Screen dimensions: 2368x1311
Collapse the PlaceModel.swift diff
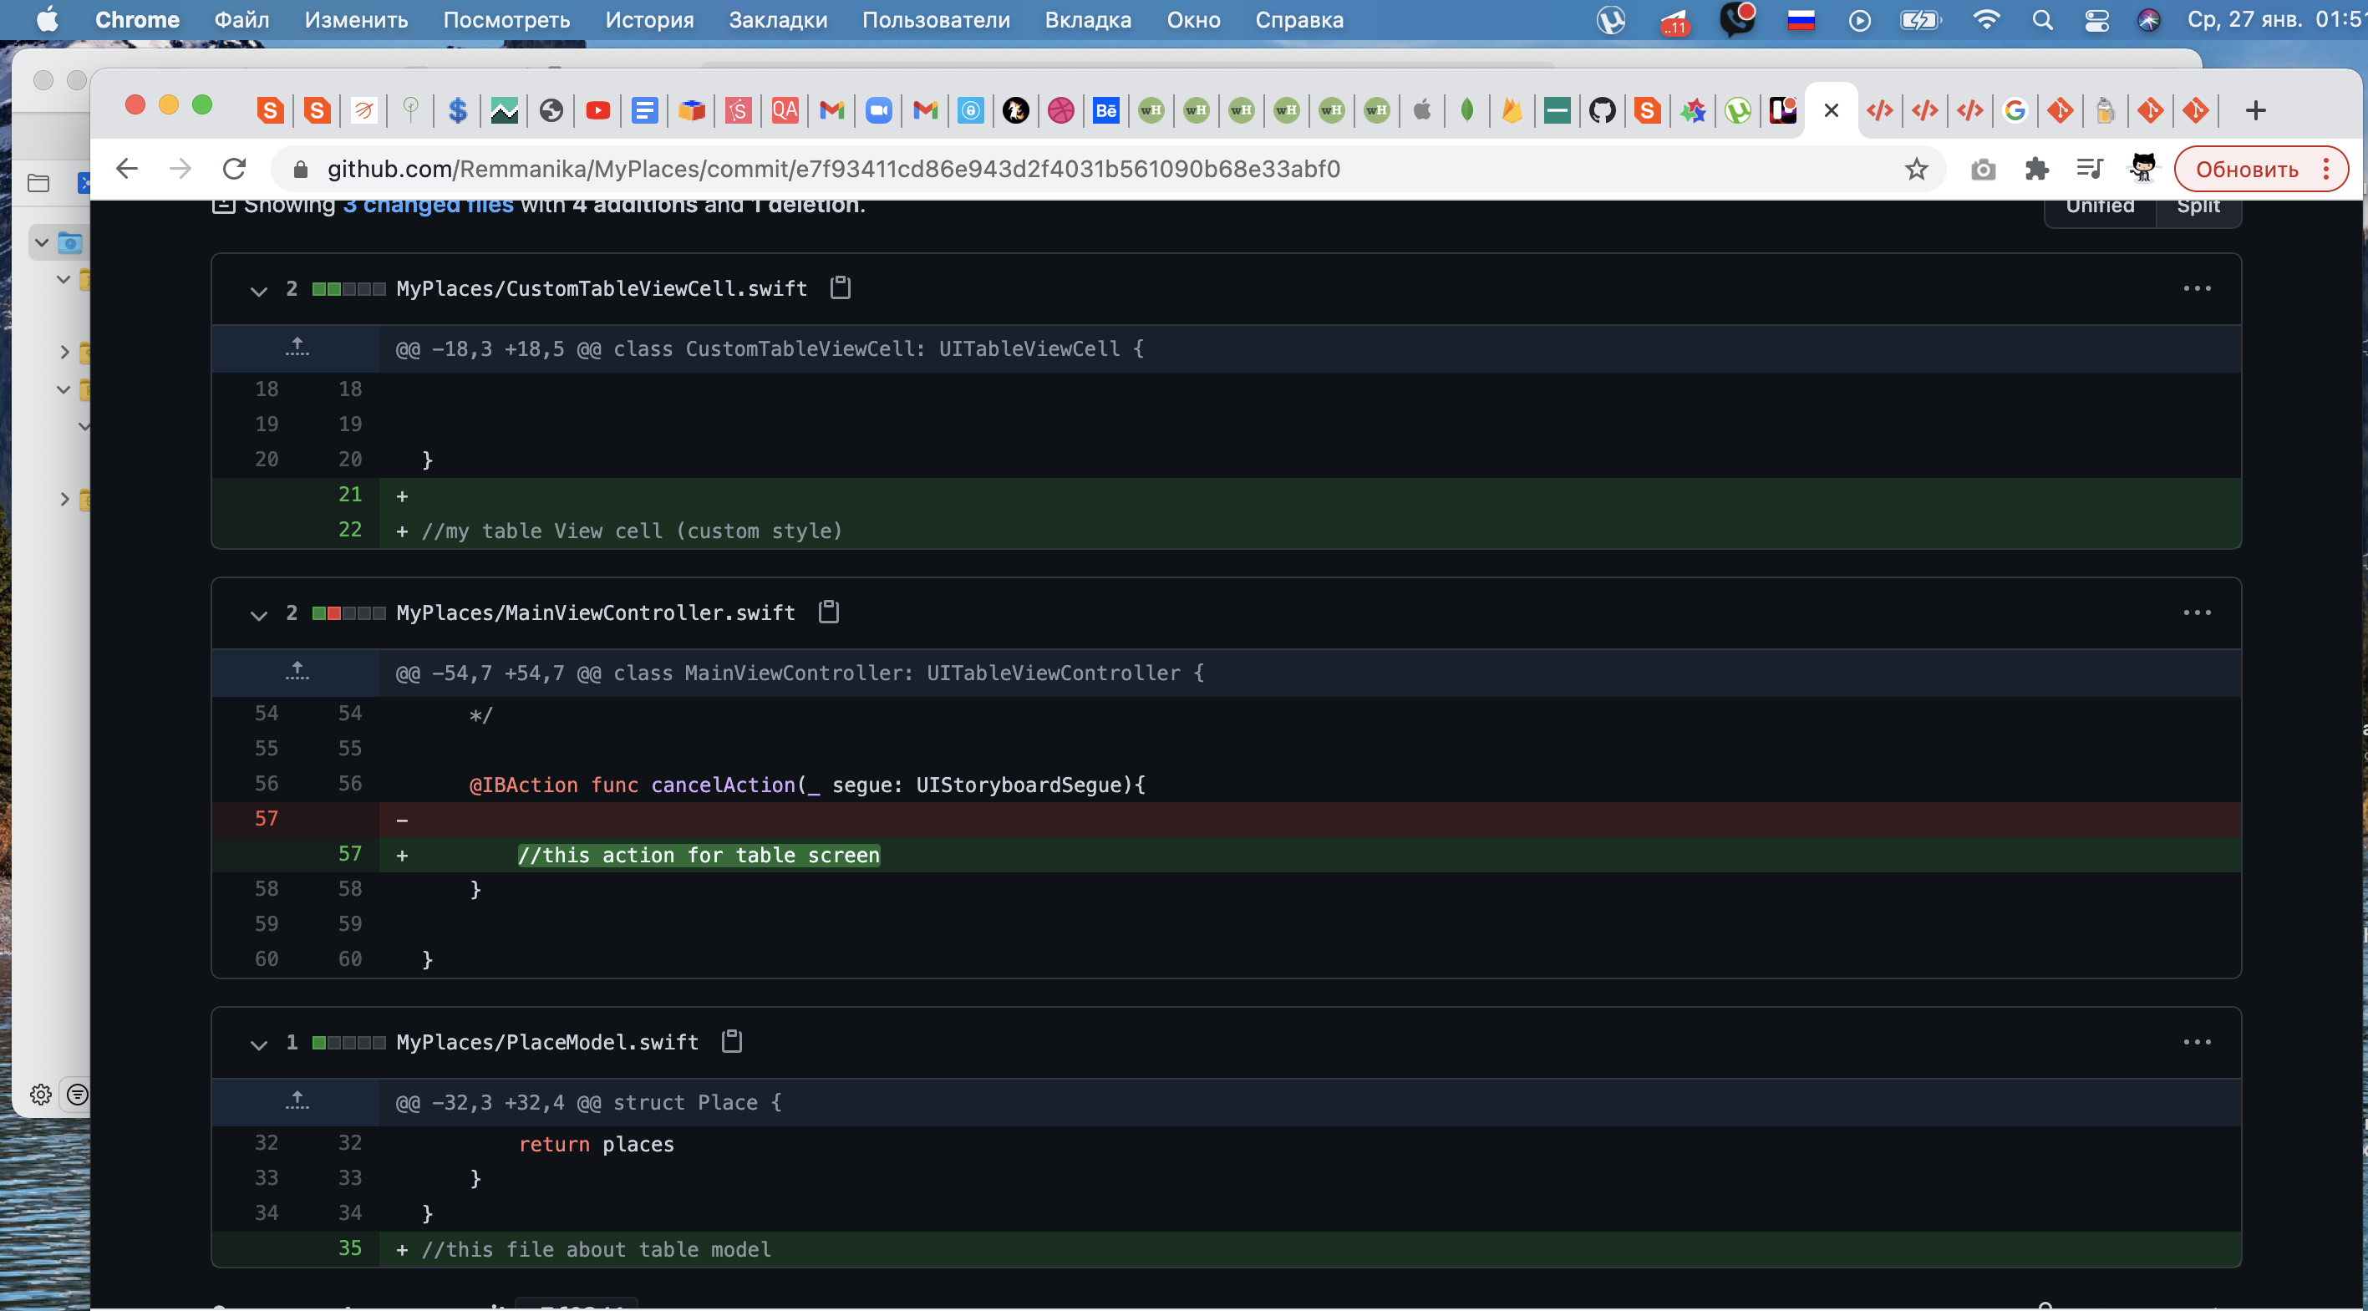[x=258, y=1044]
